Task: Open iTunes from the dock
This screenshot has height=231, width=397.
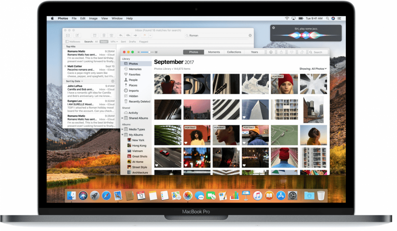Action: tap(257, 196)
